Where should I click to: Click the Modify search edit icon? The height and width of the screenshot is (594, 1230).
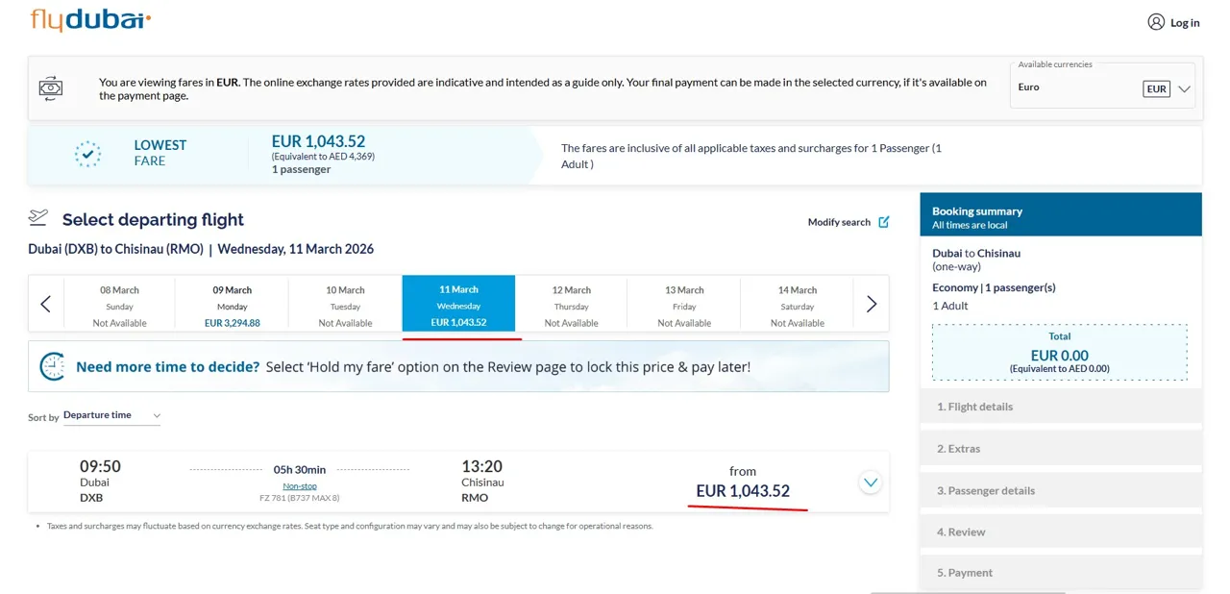[884, 222]
